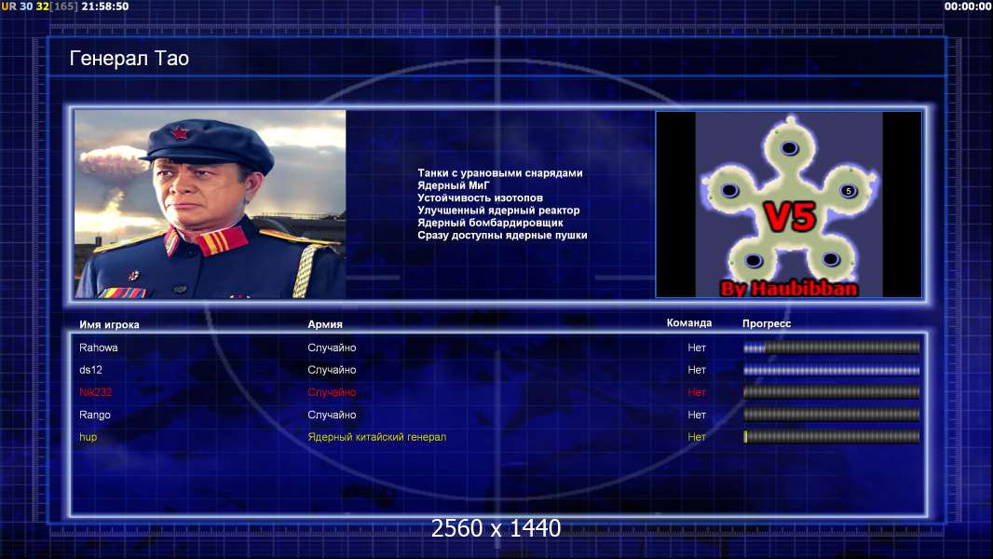Viewport: 993px width, 559px height.
Task: Click the V5 map preview thumbnail
Action: [x=788, y=204]
